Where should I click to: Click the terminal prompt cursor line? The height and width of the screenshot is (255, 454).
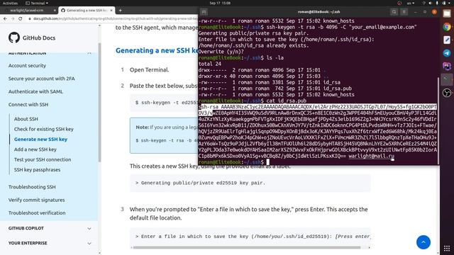(234, 162)
